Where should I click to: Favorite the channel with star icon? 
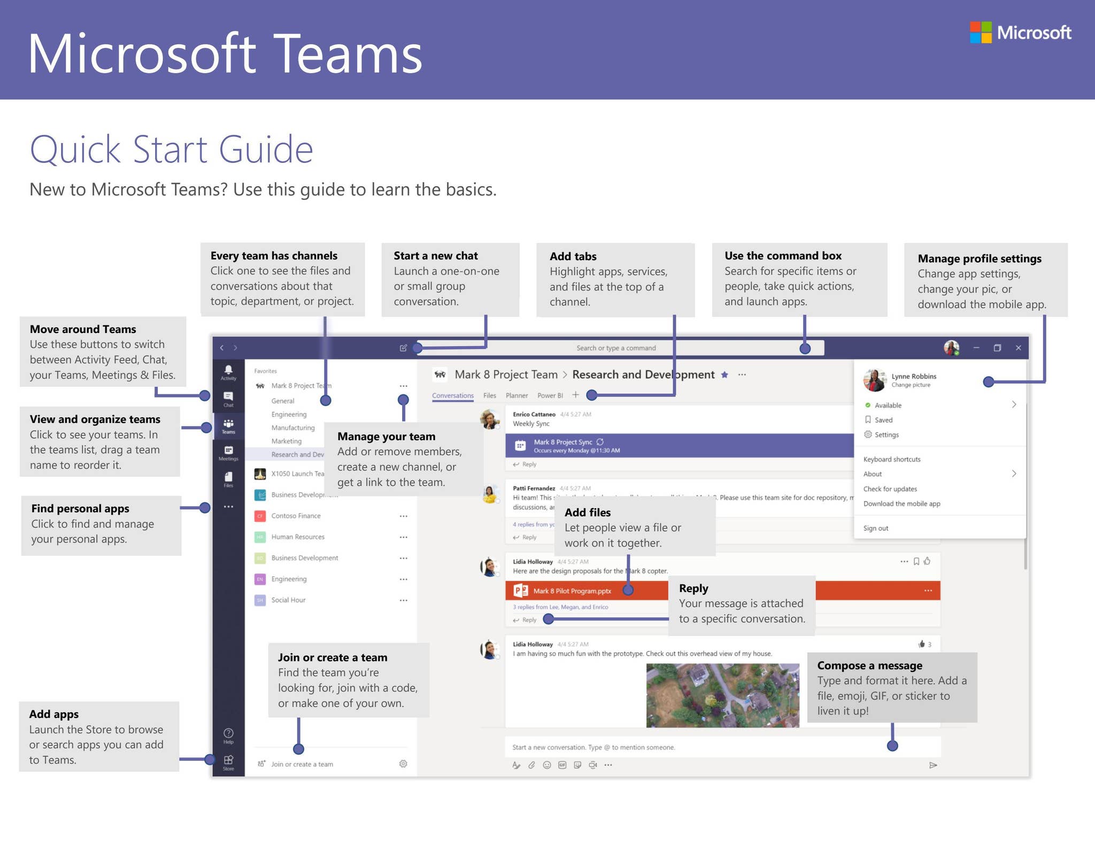click(x=724, y=375)
